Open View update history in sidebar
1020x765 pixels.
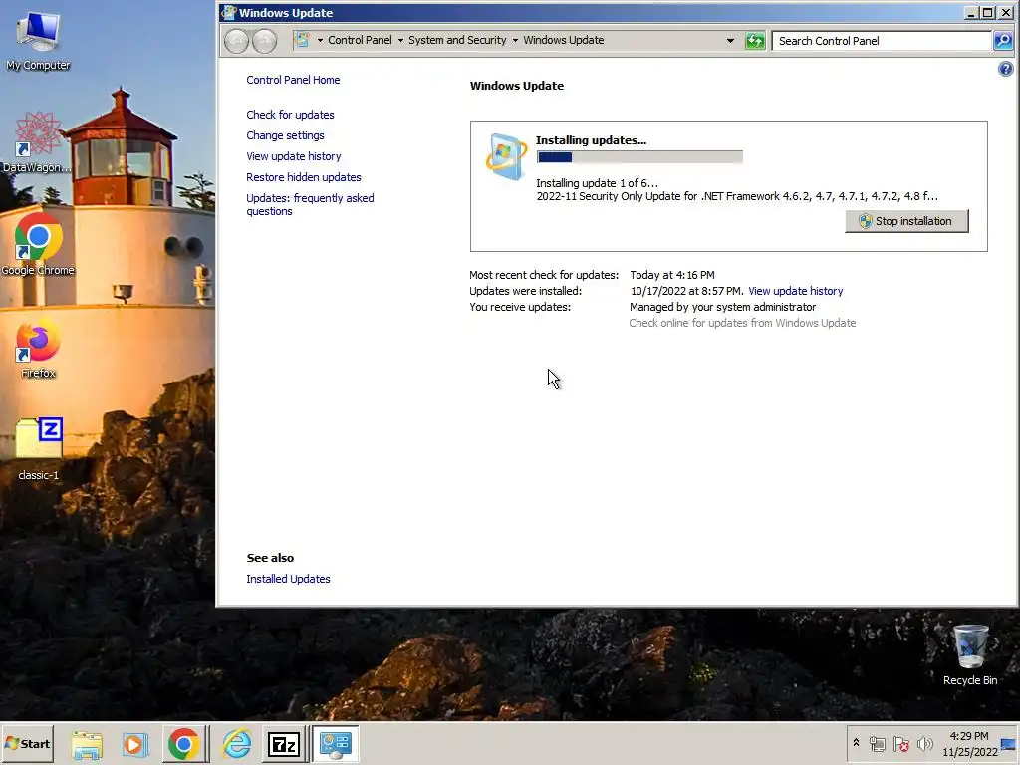coord(294,156)
